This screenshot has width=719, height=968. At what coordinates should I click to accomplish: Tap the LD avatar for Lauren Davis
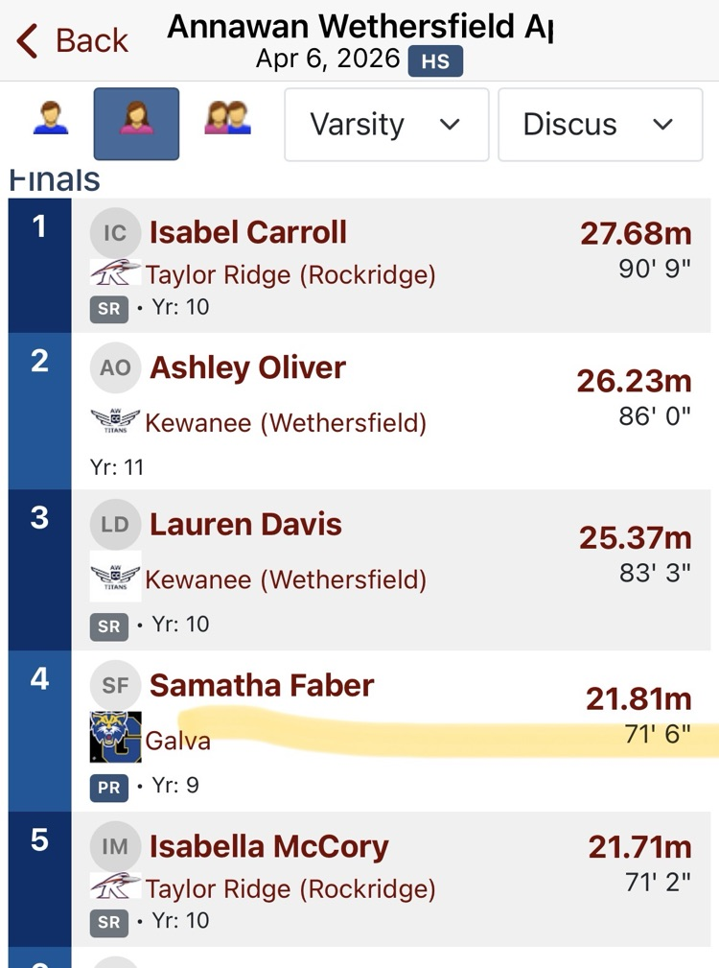click(x=115, y=525)
